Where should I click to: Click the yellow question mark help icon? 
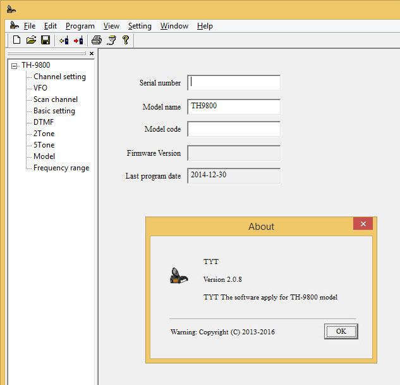pyautogui.click(x=126, y=40)
